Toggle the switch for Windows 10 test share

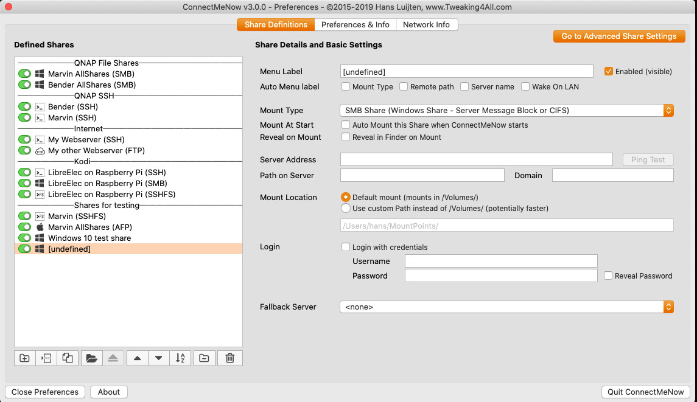click(x=24, y=238)
